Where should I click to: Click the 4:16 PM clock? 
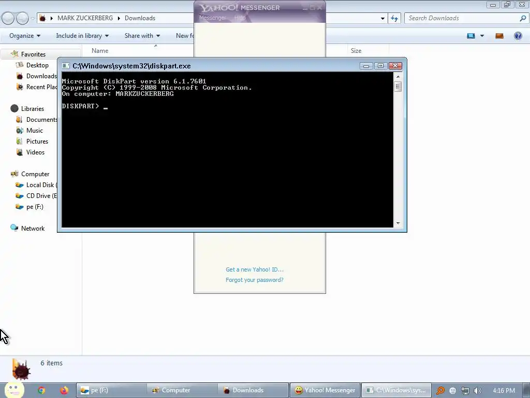pos(504,391)
